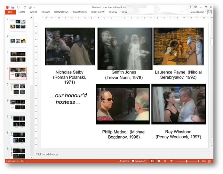Open PowerPoint Help question mark icon
This screenshot has width=223, height=174.
coord(191,7)
